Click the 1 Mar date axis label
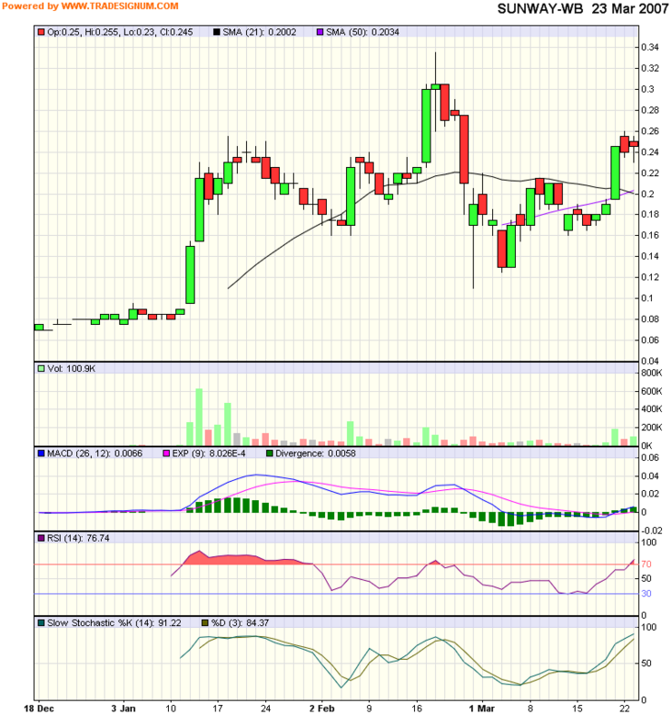 (482, 709)
